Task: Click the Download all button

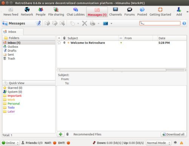Action: (174, 134)
